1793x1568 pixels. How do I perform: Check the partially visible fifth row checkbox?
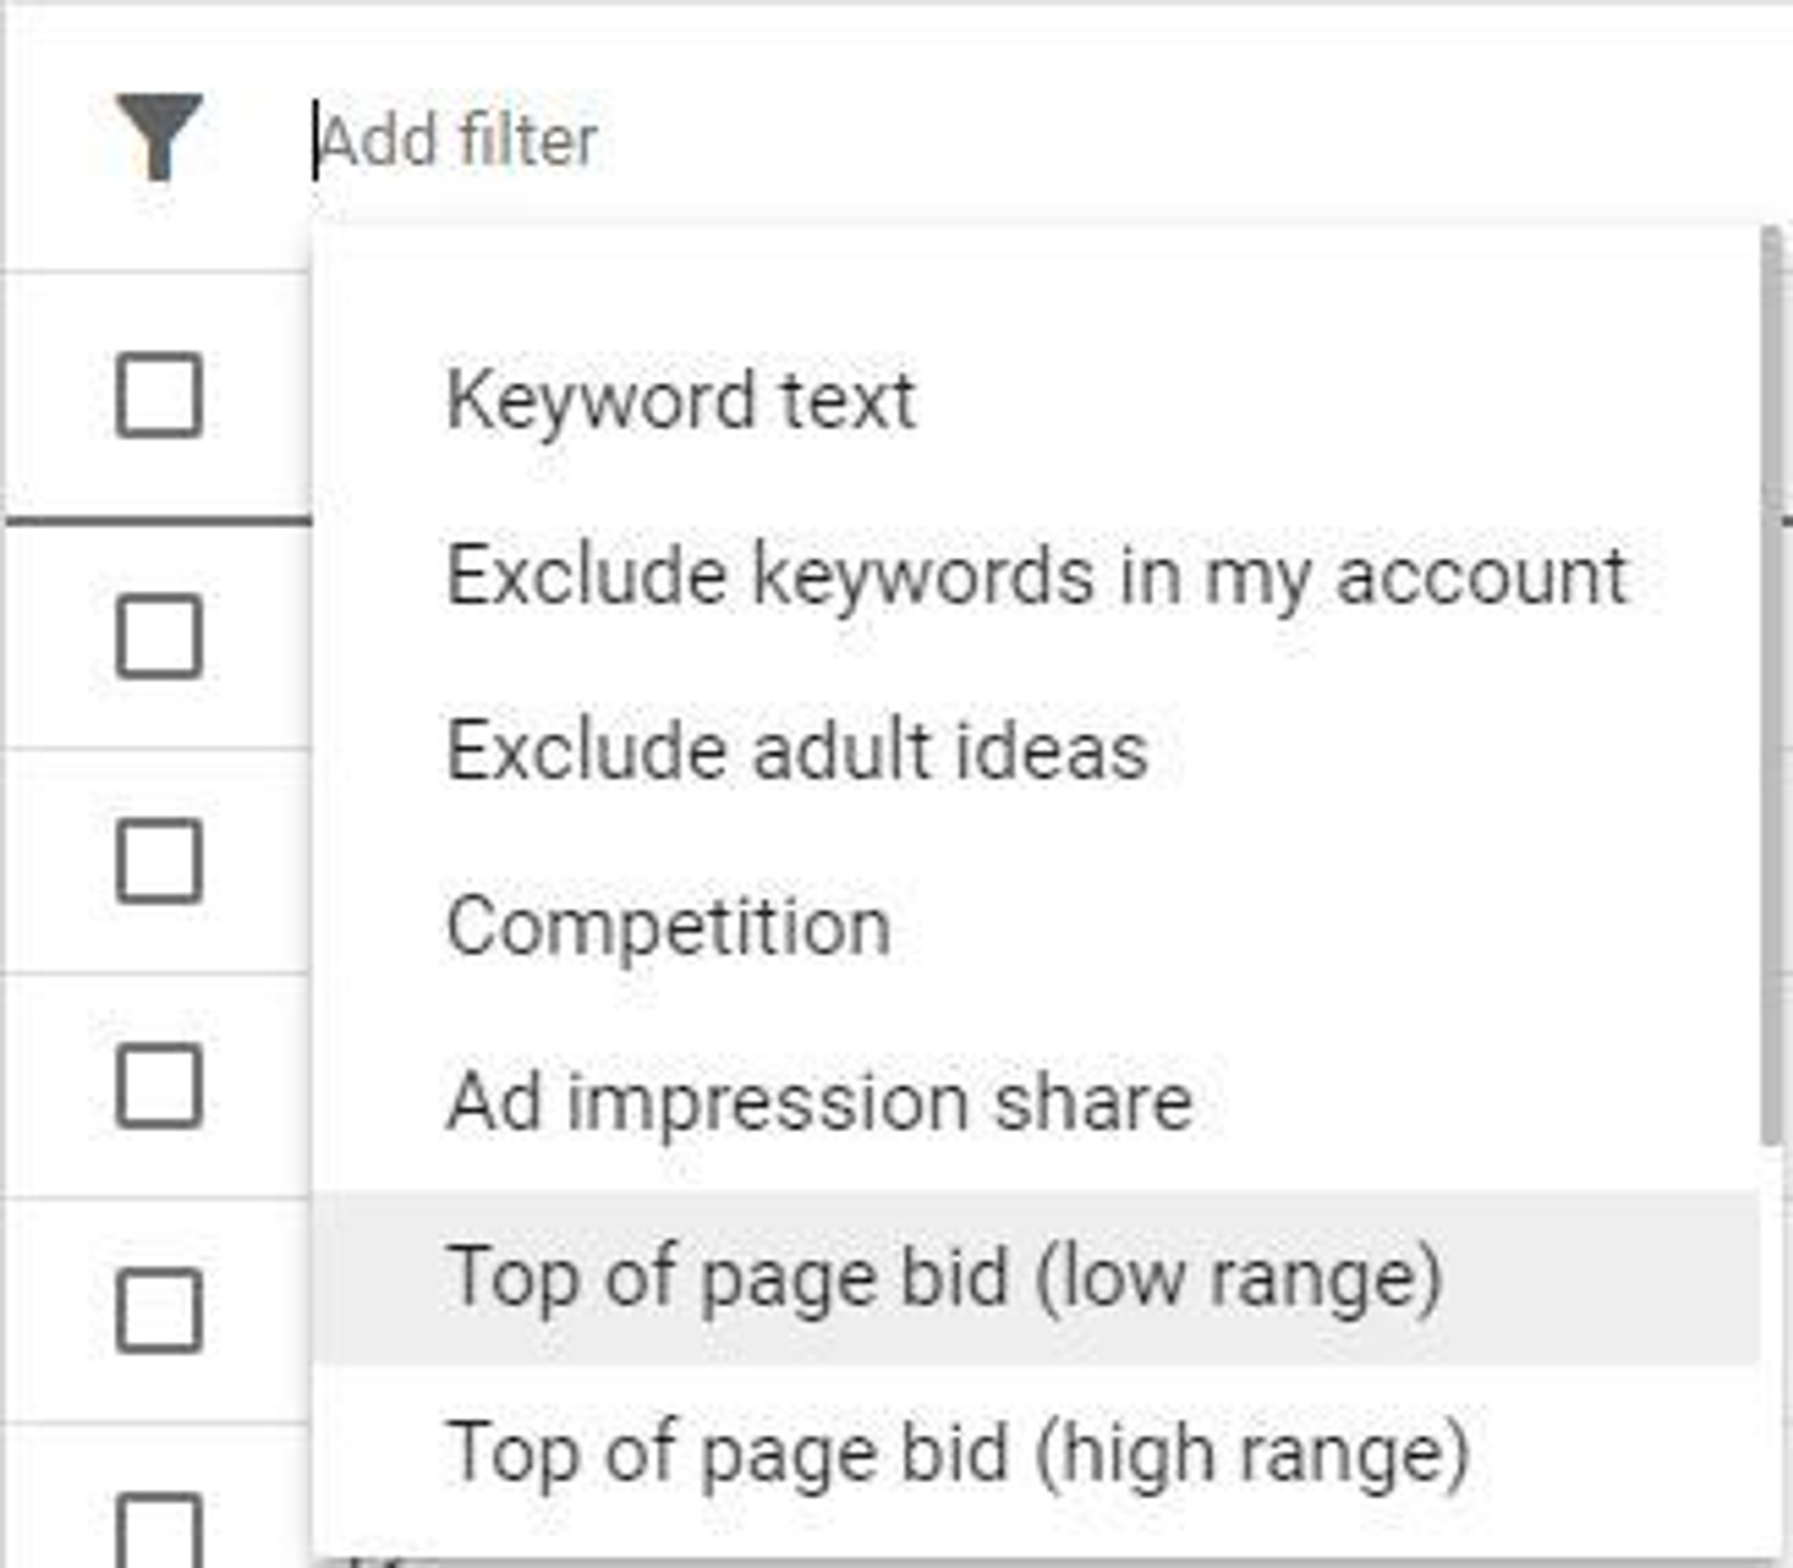pos(159,1532)
